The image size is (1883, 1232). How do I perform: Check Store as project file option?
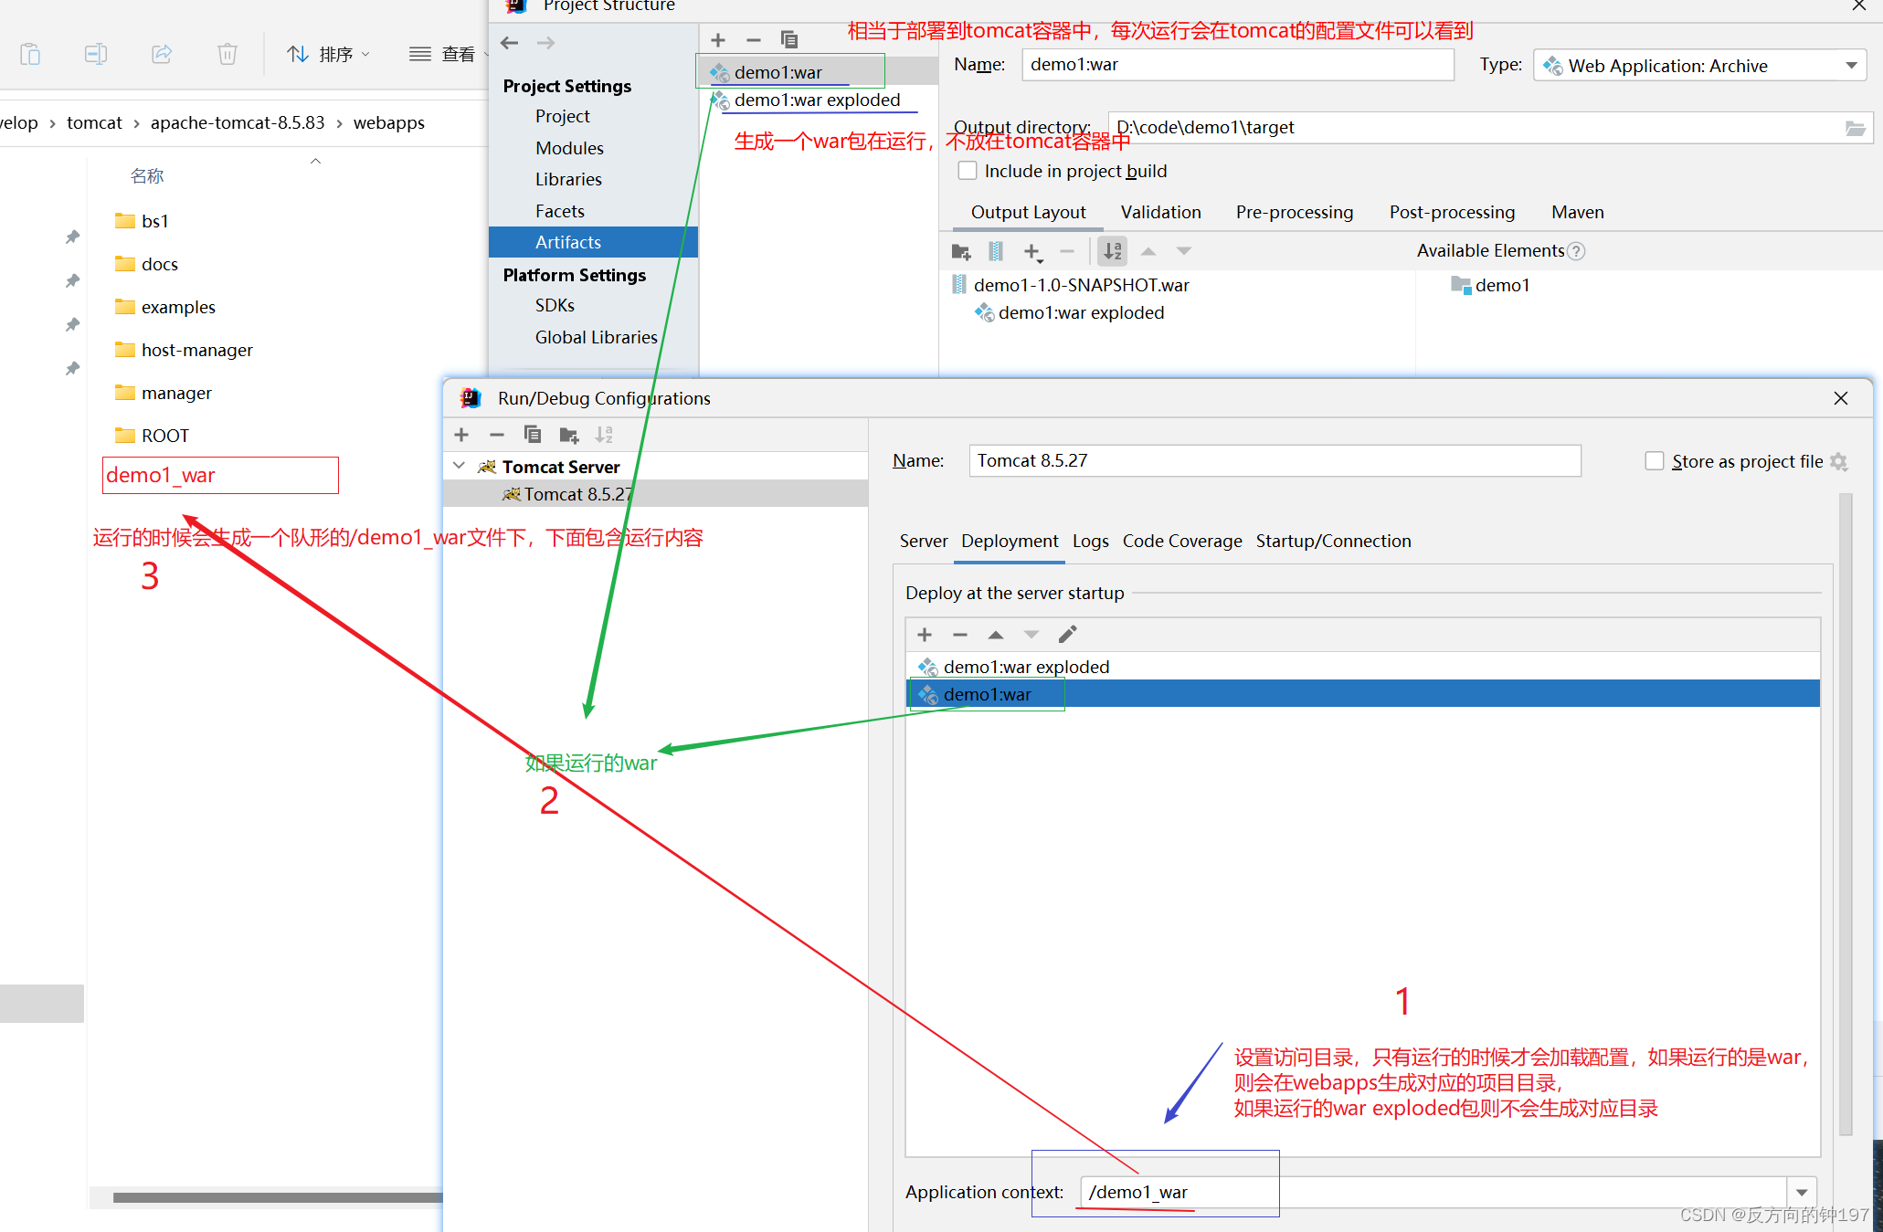point(1654,461)
